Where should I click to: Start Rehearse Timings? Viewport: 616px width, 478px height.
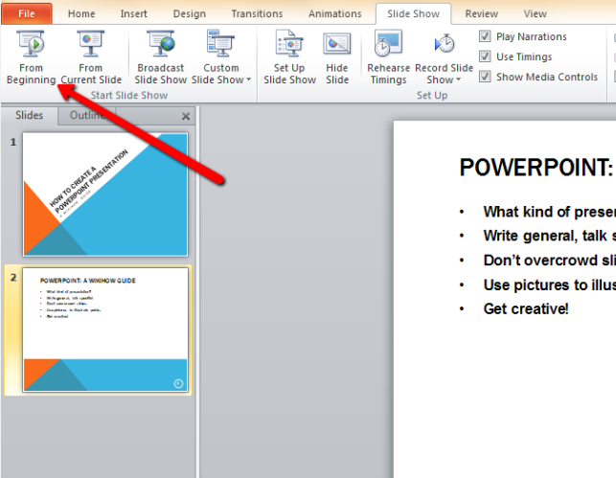point(387,58)
